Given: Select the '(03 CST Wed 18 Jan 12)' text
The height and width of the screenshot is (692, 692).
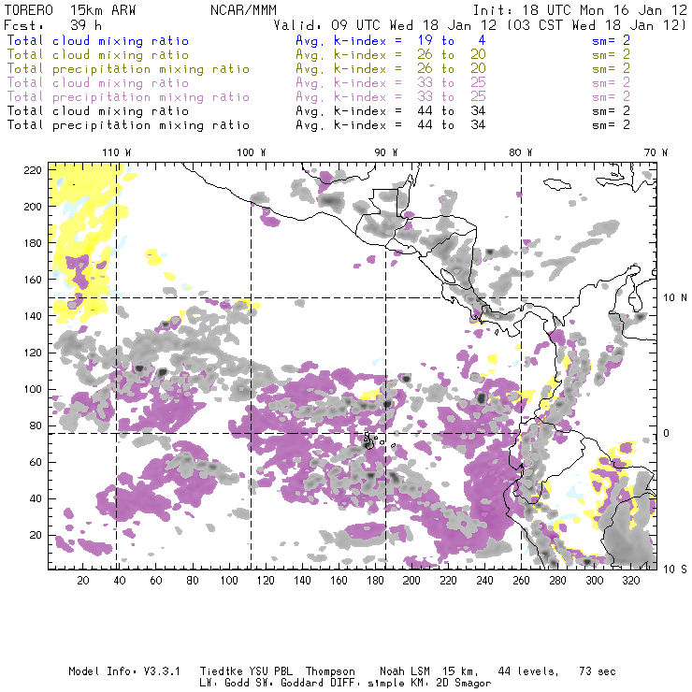Looking at the screenshot, I should pos(597,24).
